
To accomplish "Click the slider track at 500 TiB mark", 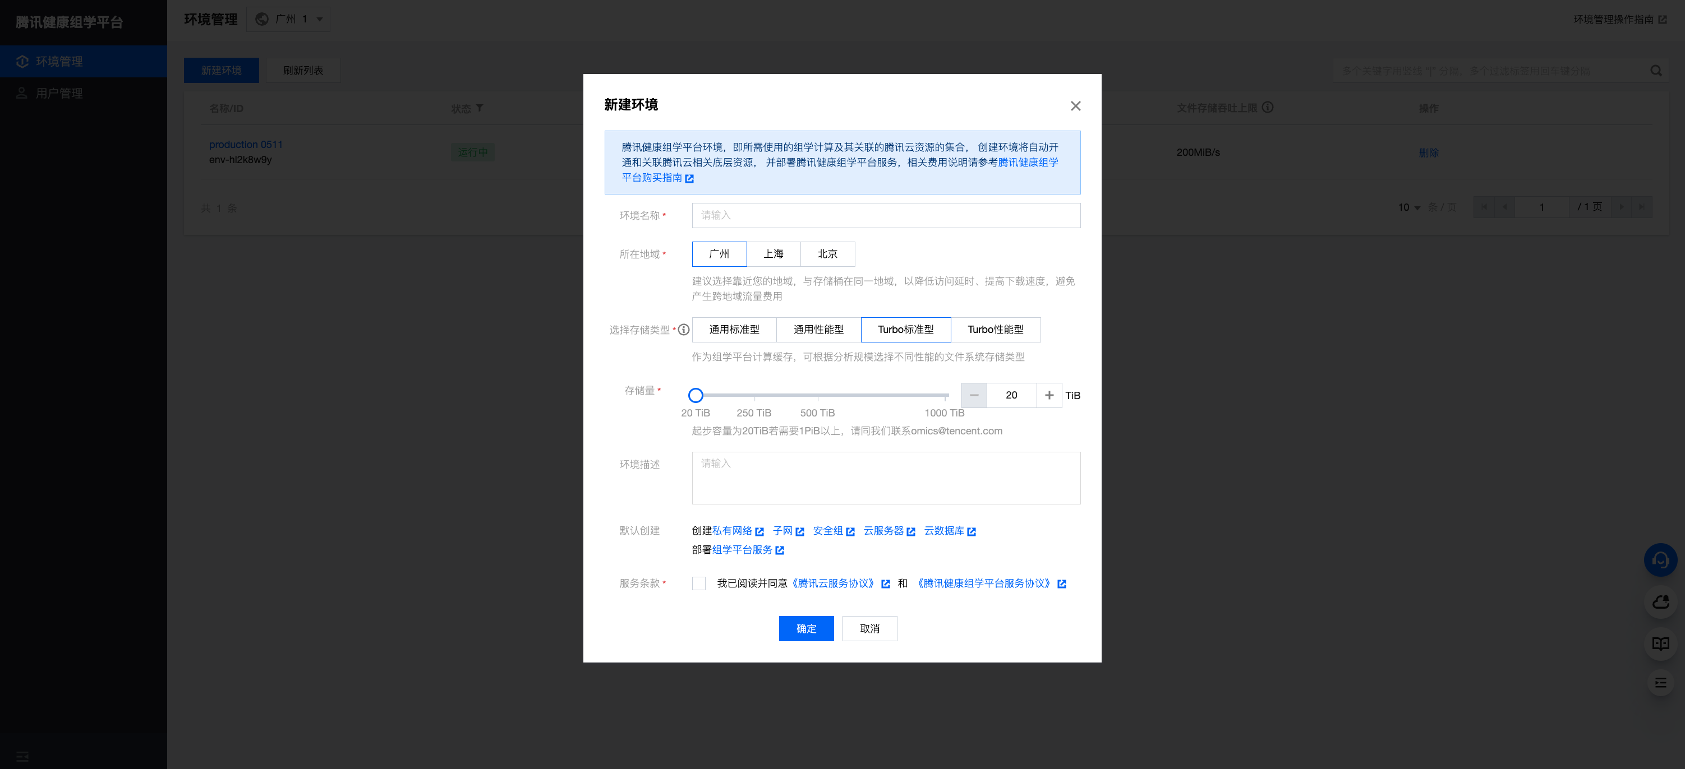I will coord(818,395).
